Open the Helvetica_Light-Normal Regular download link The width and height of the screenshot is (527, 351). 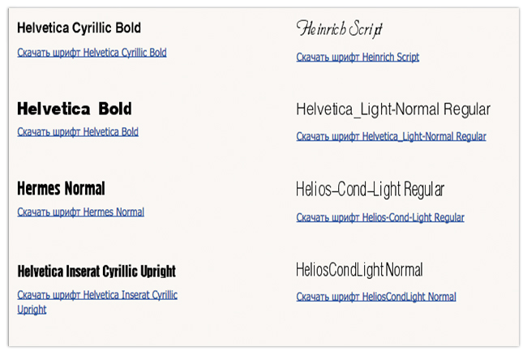(392, 136)
